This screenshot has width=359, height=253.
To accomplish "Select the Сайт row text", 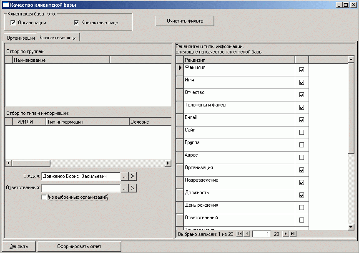I will click(x=190, y=130).
